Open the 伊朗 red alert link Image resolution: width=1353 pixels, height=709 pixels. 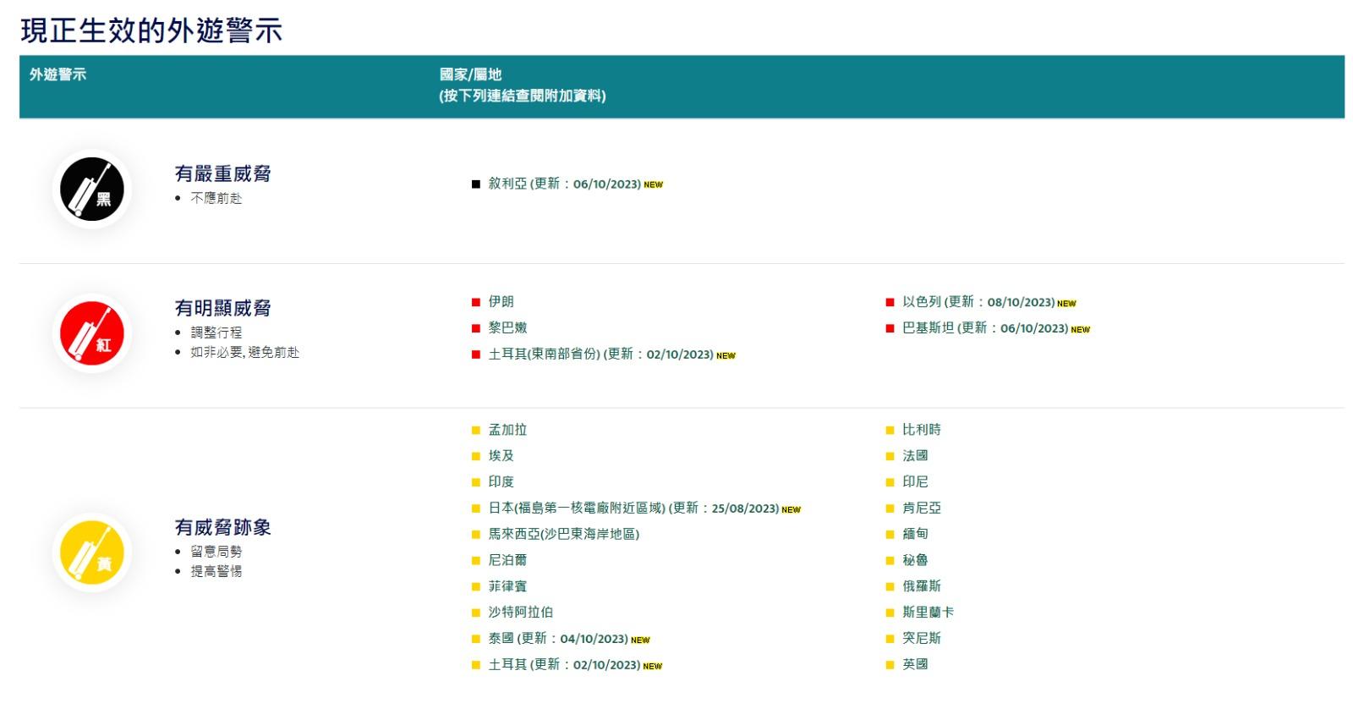(501, 301)
